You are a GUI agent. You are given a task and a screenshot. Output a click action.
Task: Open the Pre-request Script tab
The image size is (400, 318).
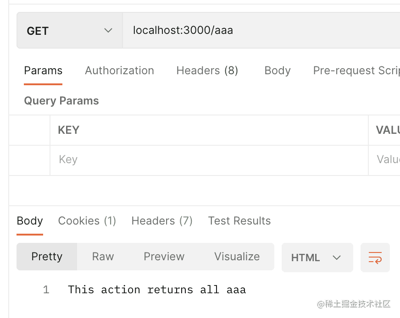(x=356, y=71)
